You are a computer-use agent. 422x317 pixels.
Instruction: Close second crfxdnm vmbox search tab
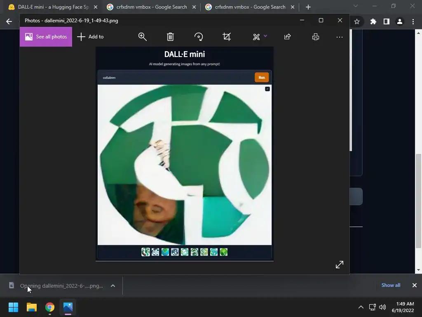293,7
